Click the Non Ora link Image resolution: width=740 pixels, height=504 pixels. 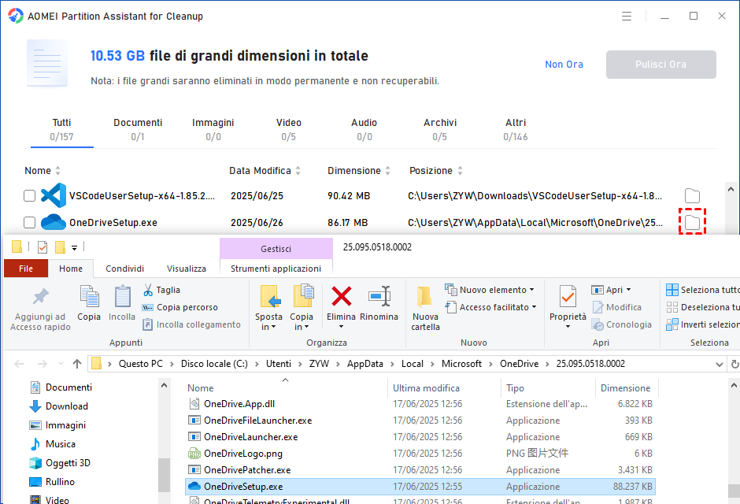coord(564,64)
